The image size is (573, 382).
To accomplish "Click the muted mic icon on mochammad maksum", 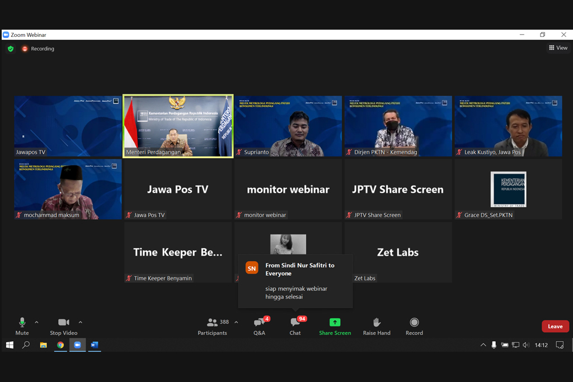I will (19, 215).
